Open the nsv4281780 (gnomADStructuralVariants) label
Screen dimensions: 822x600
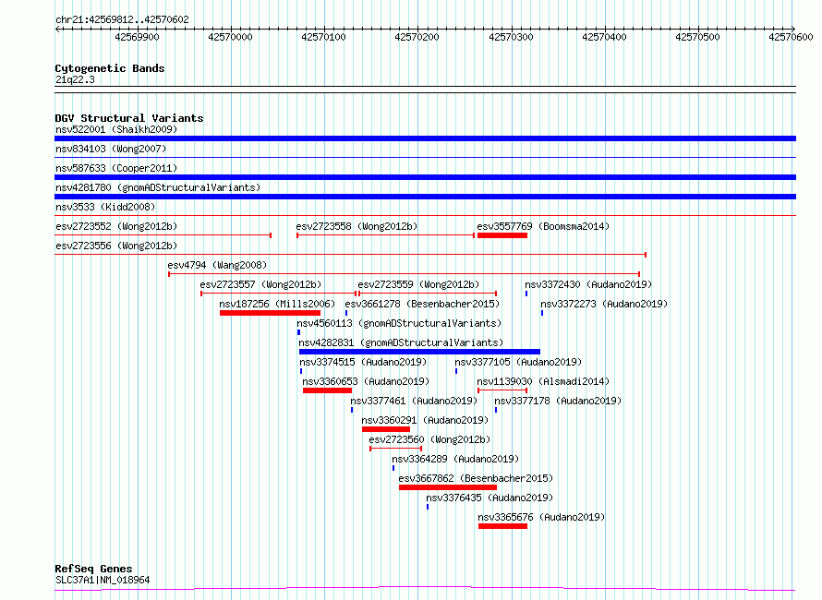[x=158, y=187]
